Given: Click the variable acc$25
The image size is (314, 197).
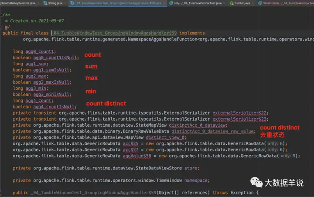Looking at the screenshot, I should coord(130,143).
